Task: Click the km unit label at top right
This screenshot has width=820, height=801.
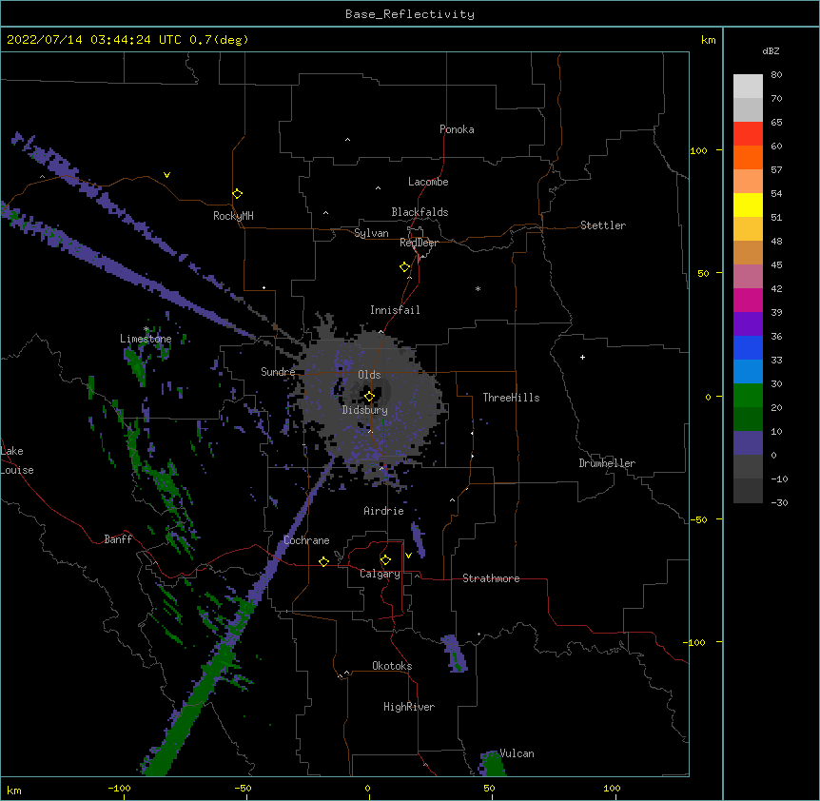Action: point(709,40)
